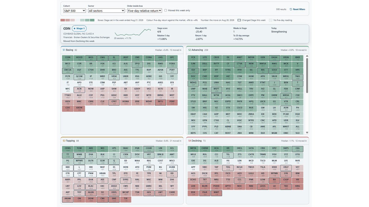Click the DASH outlined ticker box
Viewport: 369px width, 207px height.
click(274, 58)
